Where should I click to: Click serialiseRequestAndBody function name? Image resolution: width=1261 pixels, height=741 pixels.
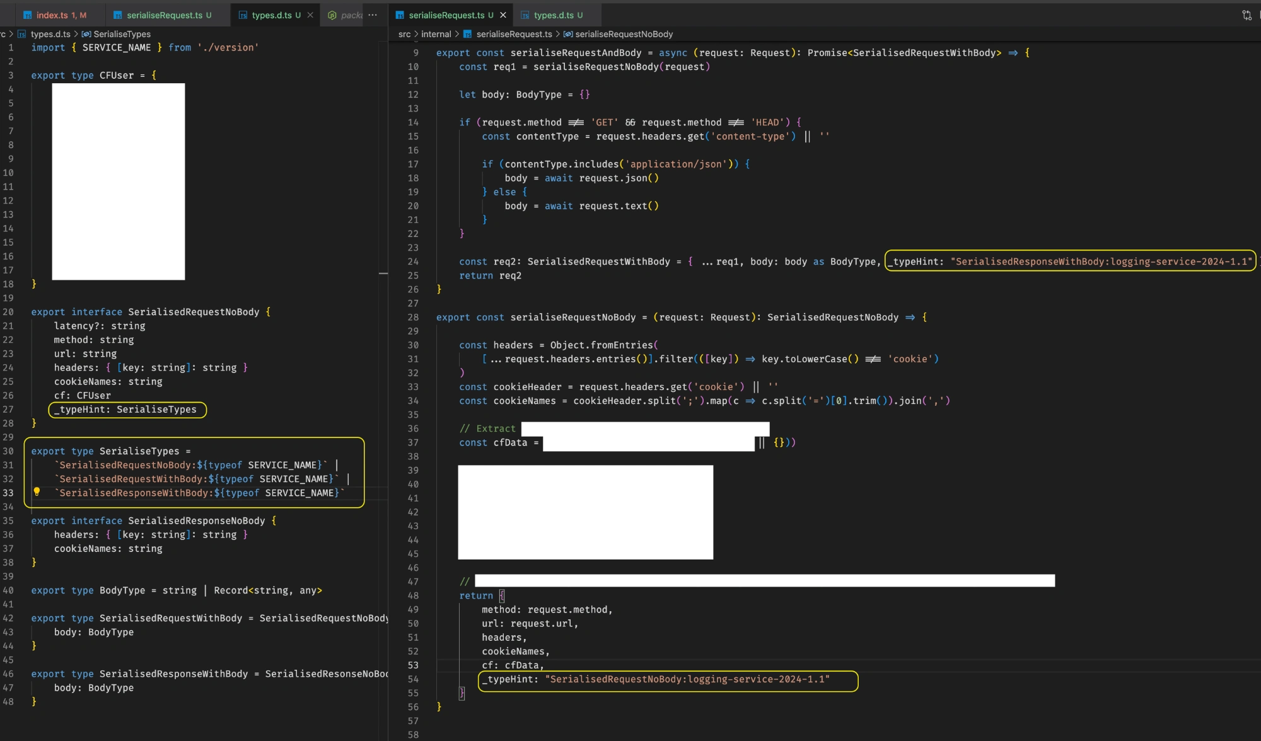pyautogui.click(x=576, y=53)
